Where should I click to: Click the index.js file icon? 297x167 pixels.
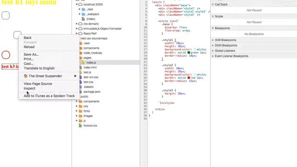click(x=83, y=63)
